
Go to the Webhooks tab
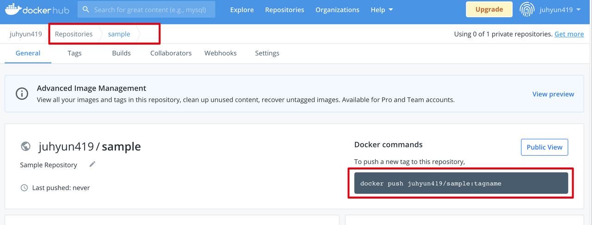pyautogui.click(x=221, y=53)
